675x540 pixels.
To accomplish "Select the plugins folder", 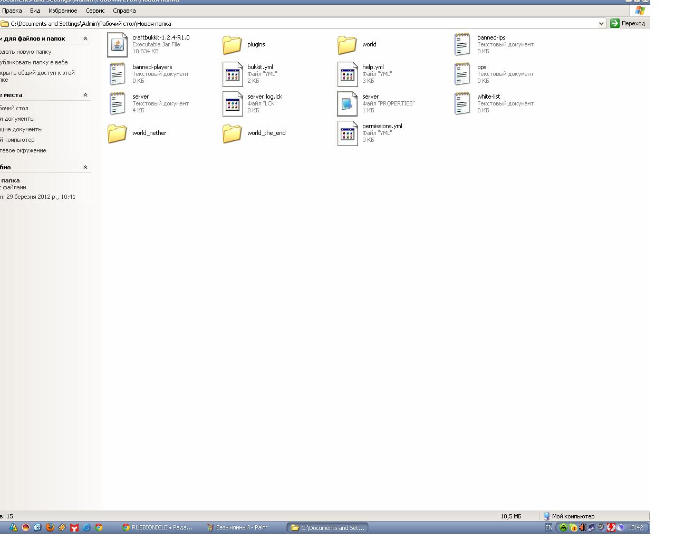I will coord(244,44).
